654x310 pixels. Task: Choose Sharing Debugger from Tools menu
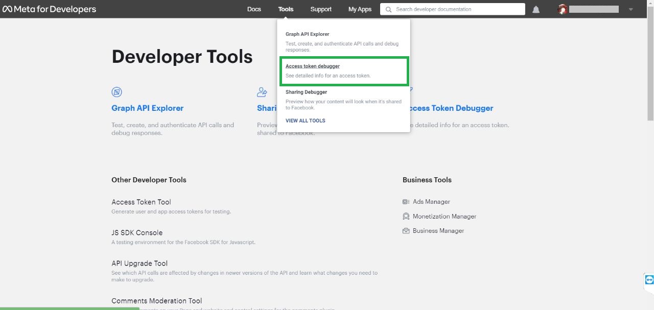[306, 92]
